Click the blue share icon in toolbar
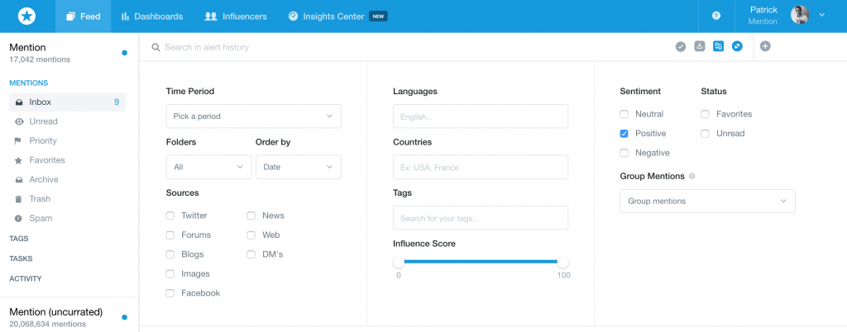 coord(737,46)
